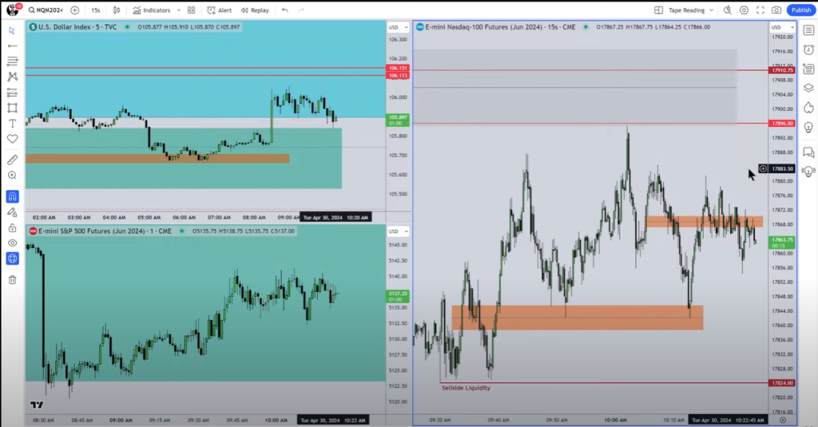Toggle Replay mode
This screenshot has width=818, height=427.
pos(255,10)
